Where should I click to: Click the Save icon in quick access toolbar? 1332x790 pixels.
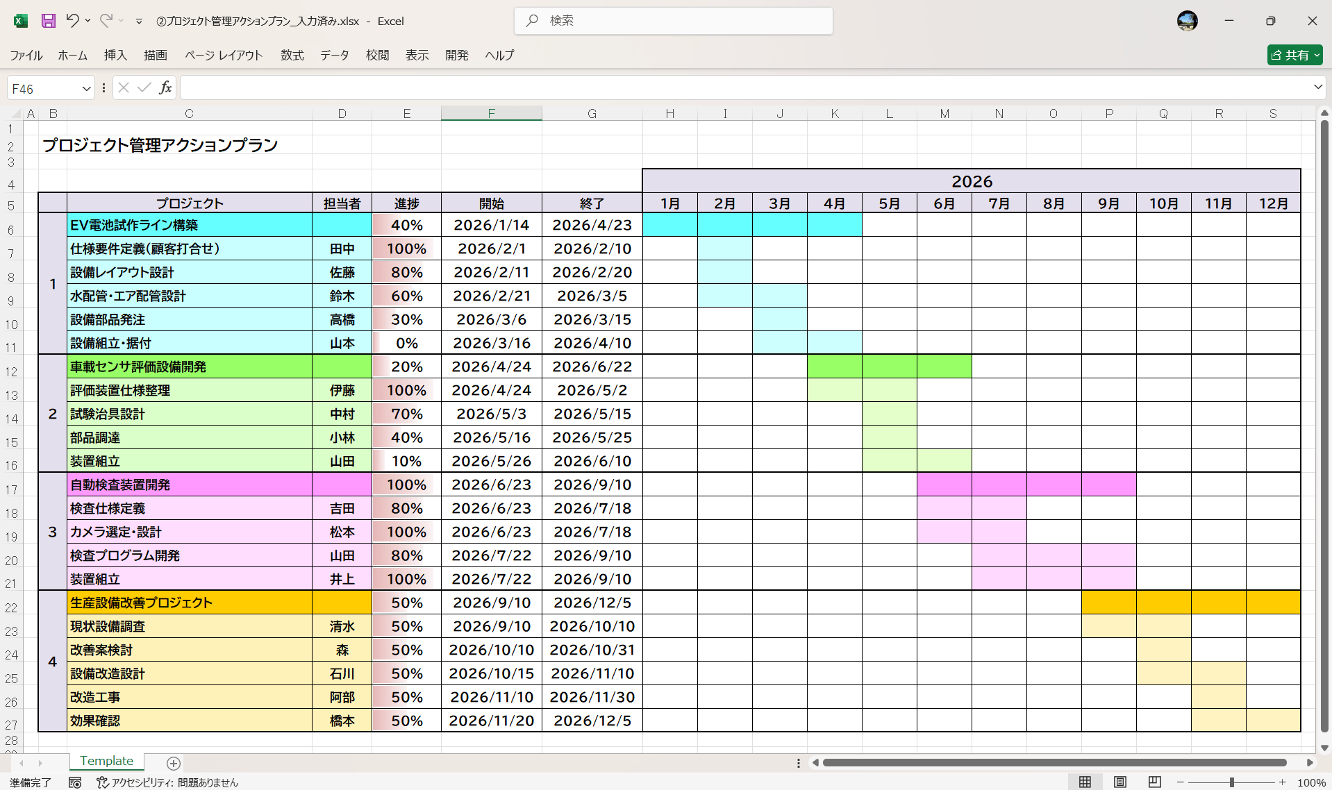pyautogui.click(x=48, y=21)
